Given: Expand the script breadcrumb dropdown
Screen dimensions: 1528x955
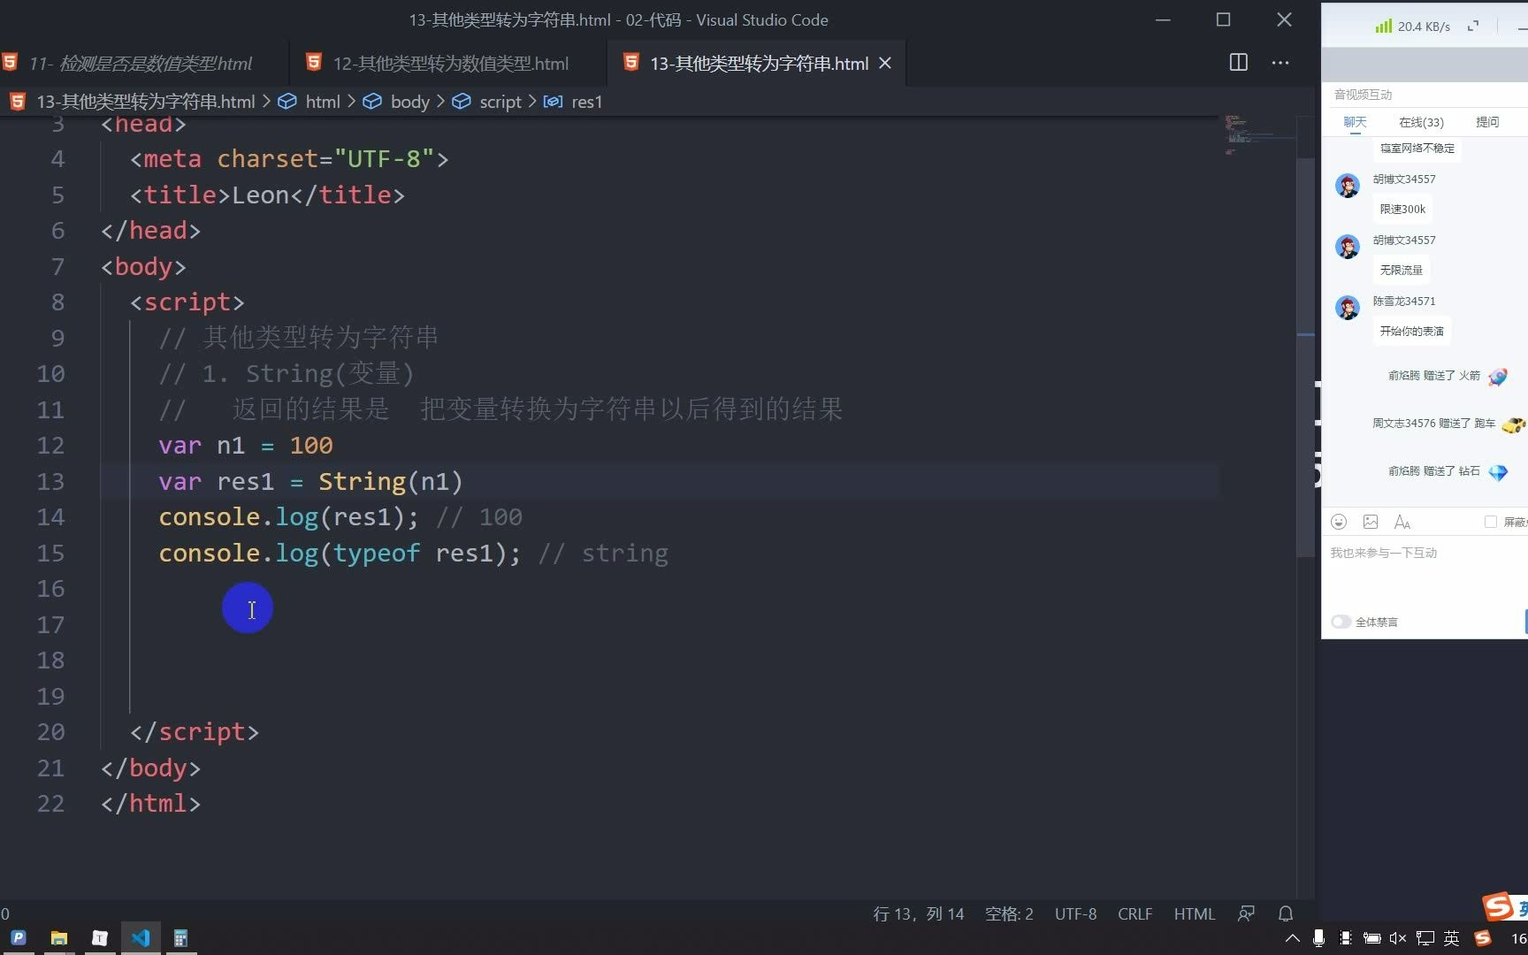Looking at the screenshot, I should [x=500, y=102].
